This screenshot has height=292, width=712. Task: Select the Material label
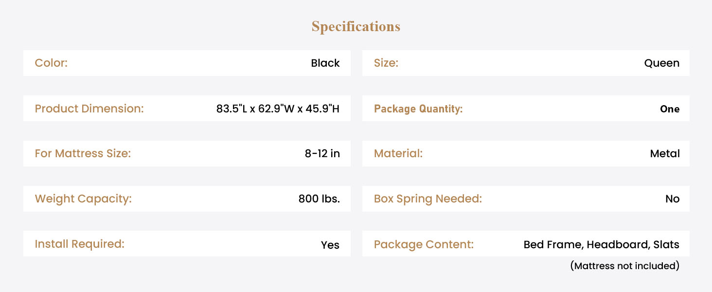[398, 154]
